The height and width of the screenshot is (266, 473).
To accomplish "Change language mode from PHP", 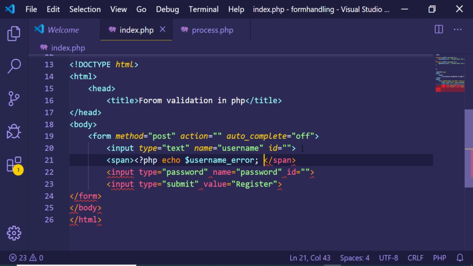I will click(x=439, y=258).
